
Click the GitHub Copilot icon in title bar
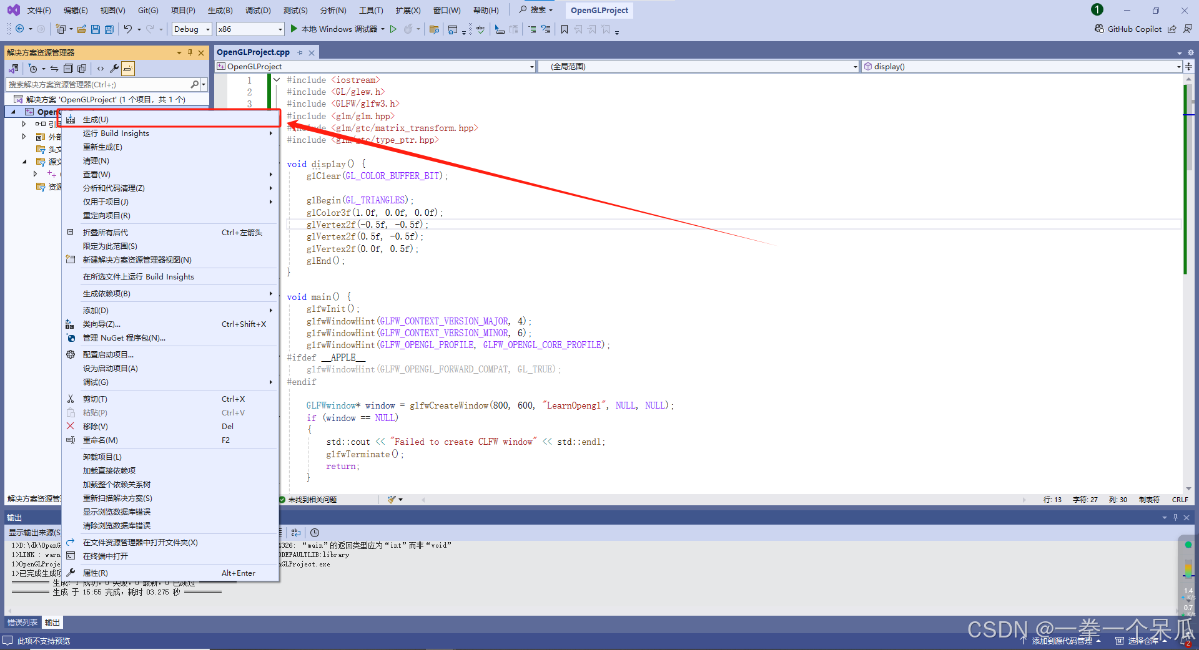point(1098,29)
